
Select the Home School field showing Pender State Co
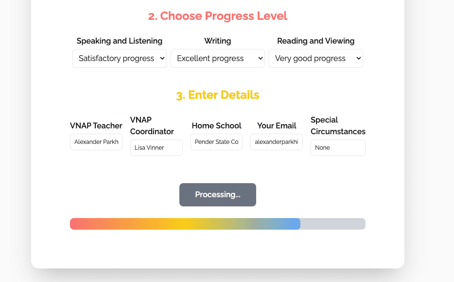coord(216,142)
